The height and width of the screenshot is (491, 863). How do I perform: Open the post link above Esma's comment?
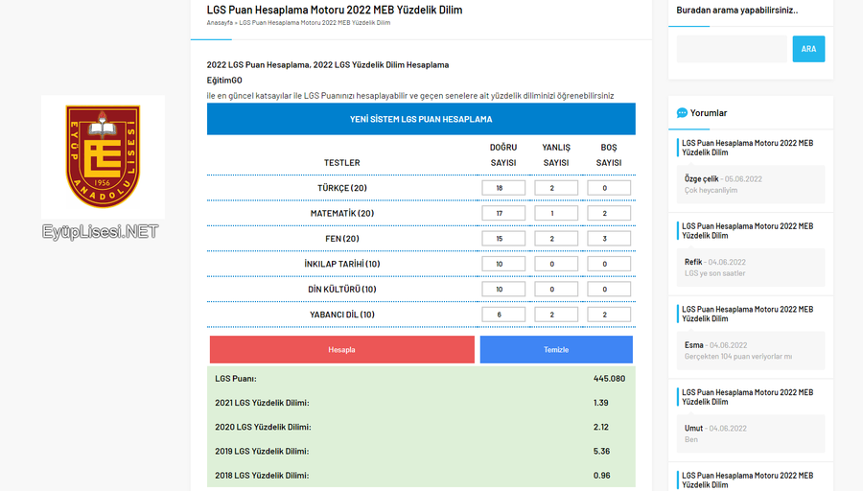pos(747,314)
